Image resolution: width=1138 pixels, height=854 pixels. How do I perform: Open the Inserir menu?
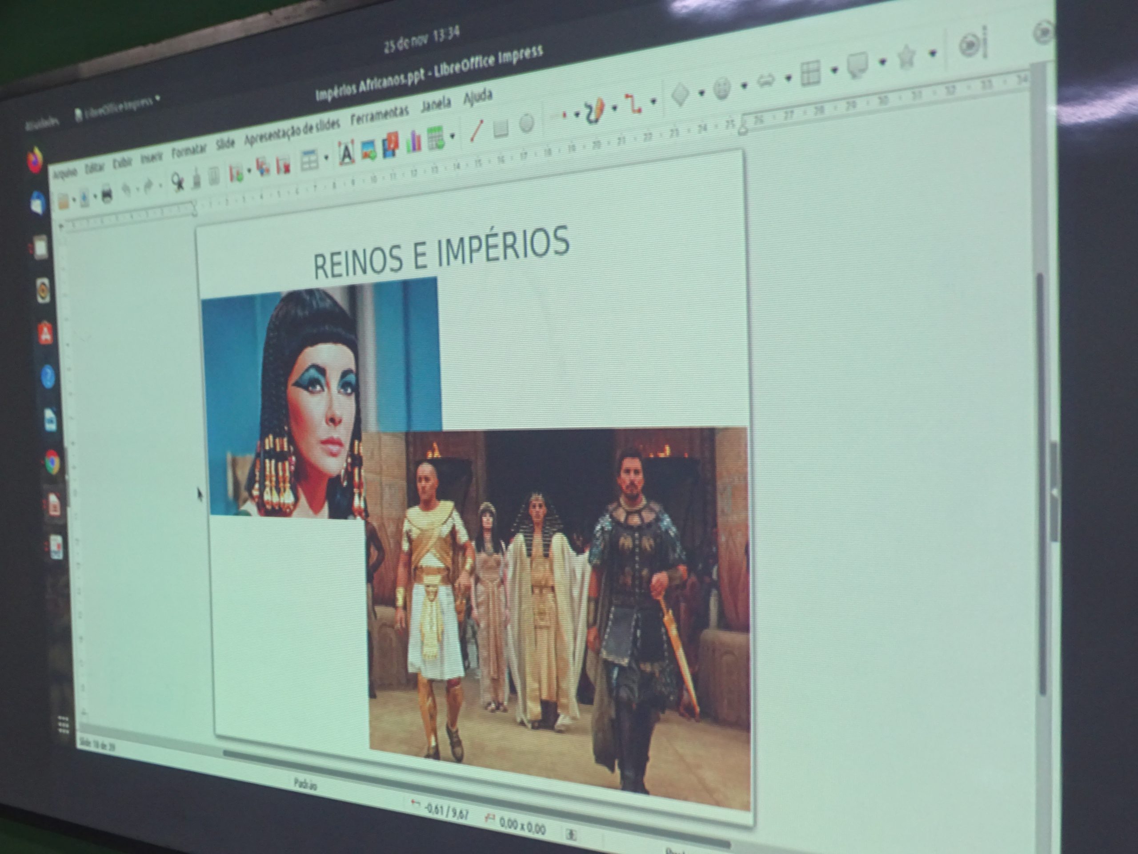click(x=152, y=157)
